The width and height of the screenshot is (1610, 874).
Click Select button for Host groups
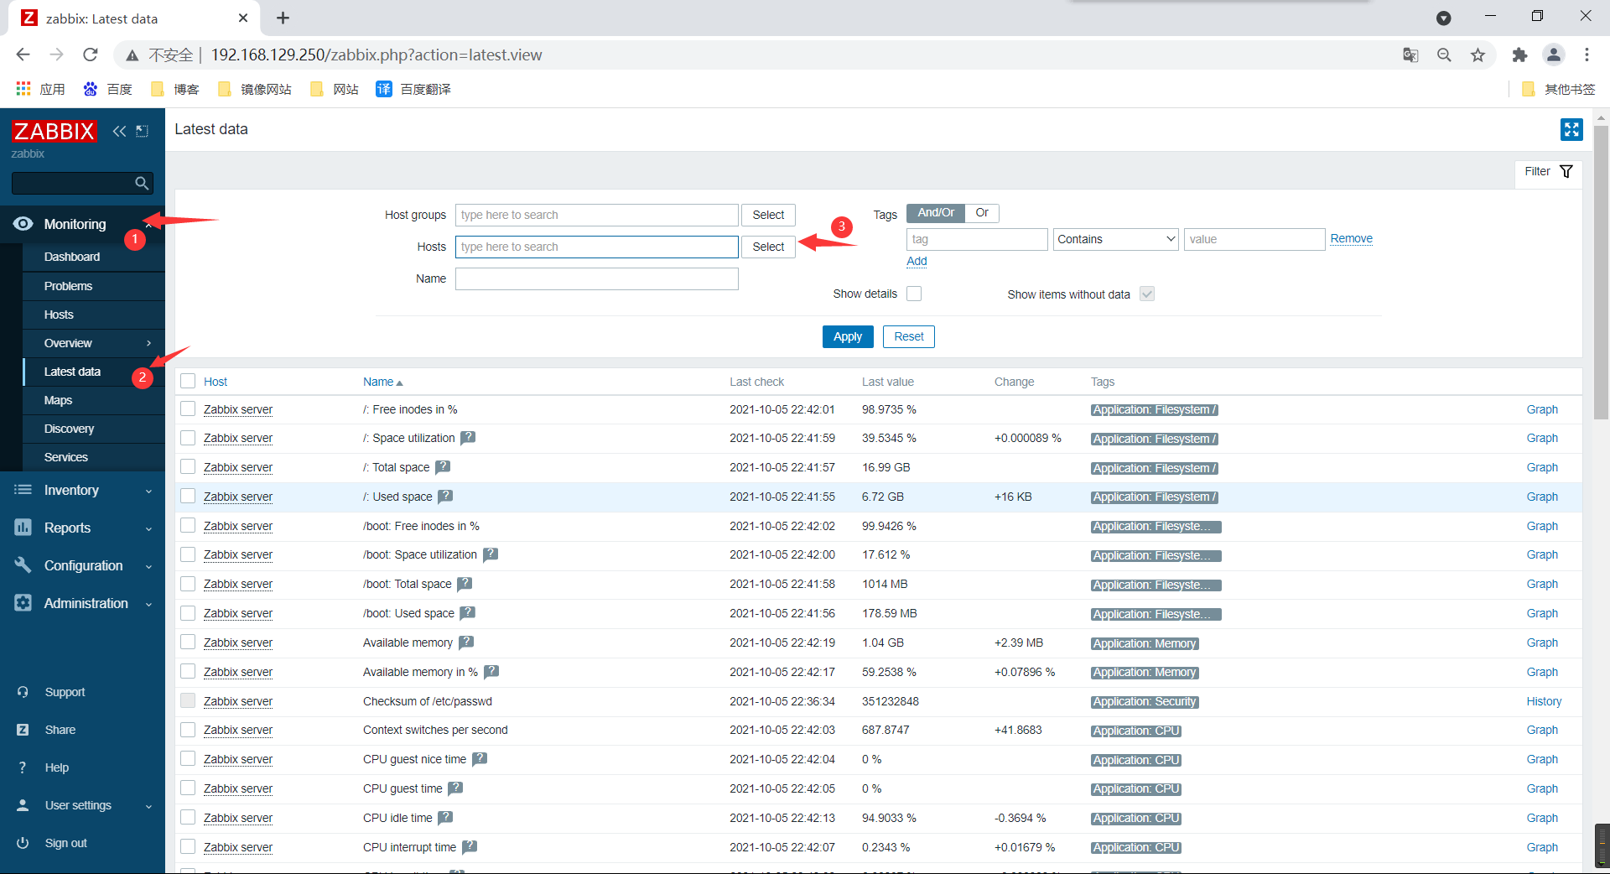768,215
